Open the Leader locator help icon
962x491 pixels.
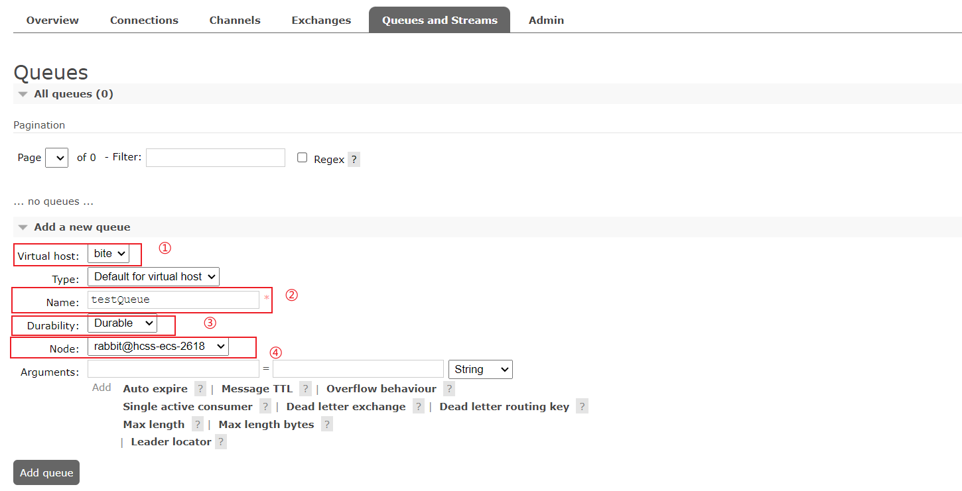[220, 441]
